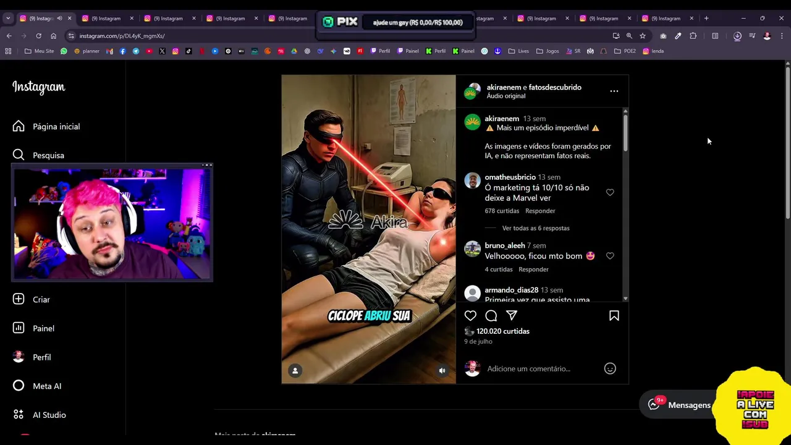Screen dimensions: 791x445
Task: Save post with bookmark icon
Action: [x=614, y=316]
